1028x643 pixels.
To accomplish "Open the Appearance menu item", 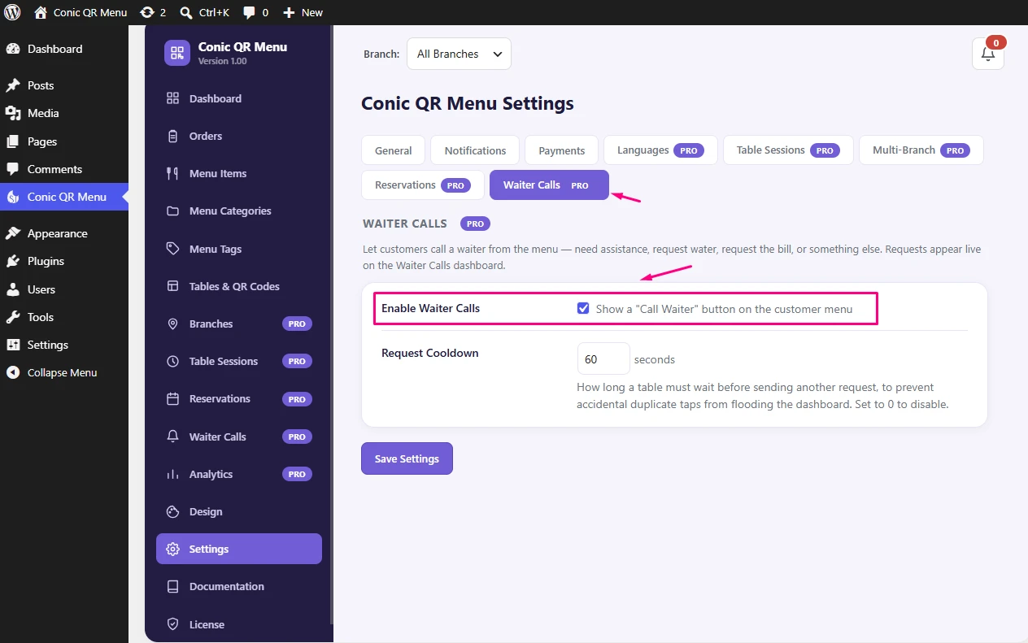I will pos(64,233).
